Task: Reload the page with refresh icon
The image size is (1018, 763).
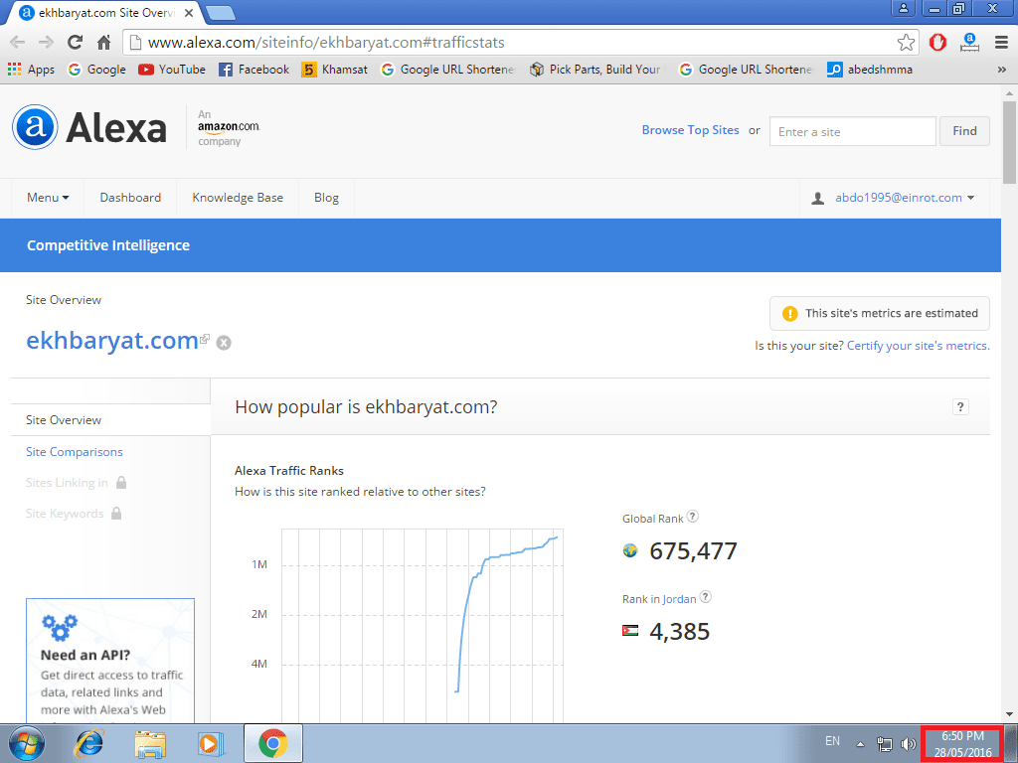Action: coord(76,43)
